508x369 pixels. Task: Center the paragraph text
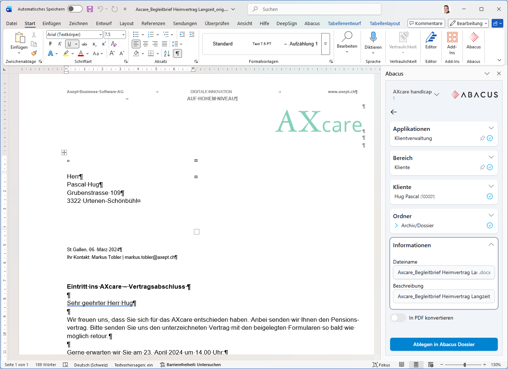[x=146, y=44]
